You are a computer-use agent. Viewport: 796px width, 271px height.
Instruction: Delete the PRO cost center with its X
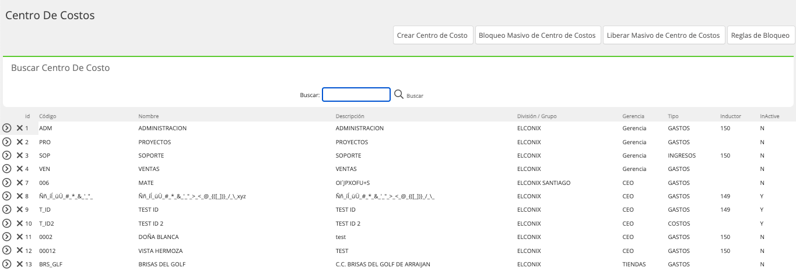(19, 142)
